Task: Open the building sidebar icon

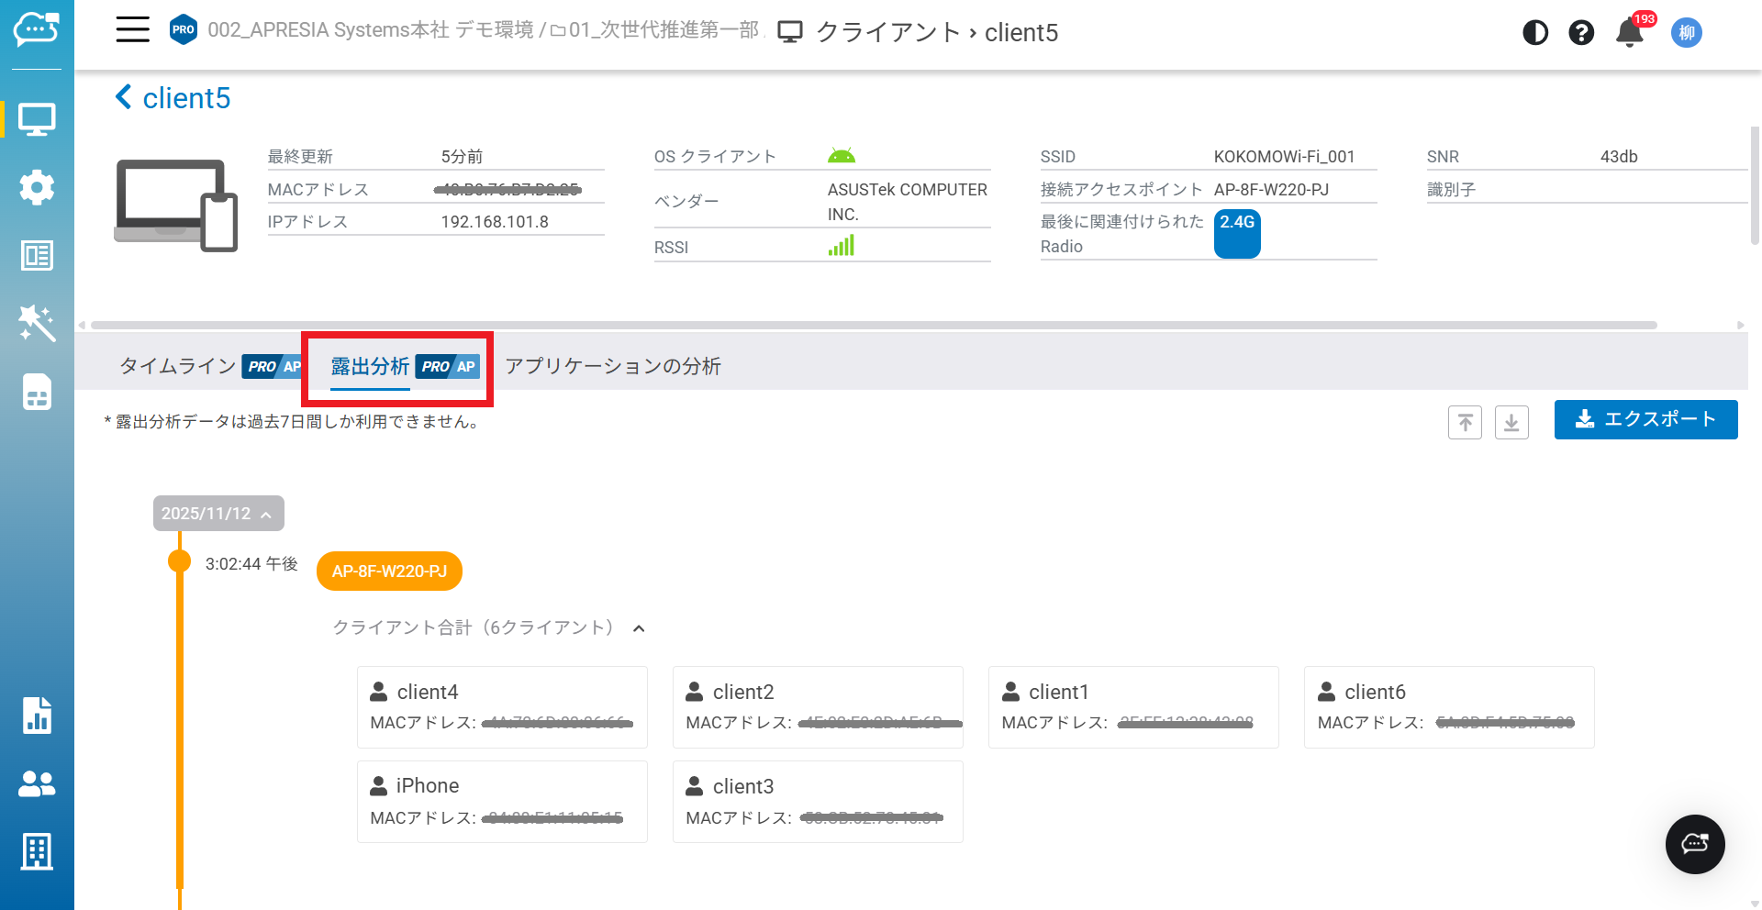Action: (37, 851)
